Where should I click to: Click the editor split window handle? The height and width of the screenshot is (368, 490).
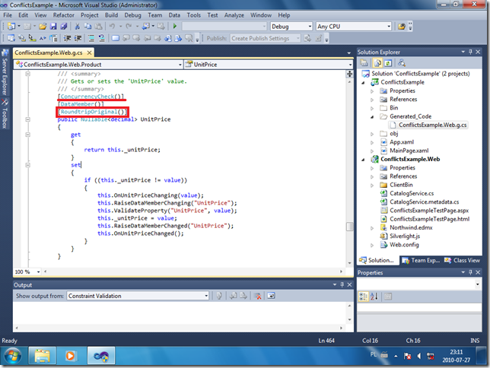pyautogui.click(x=349, y=74)
